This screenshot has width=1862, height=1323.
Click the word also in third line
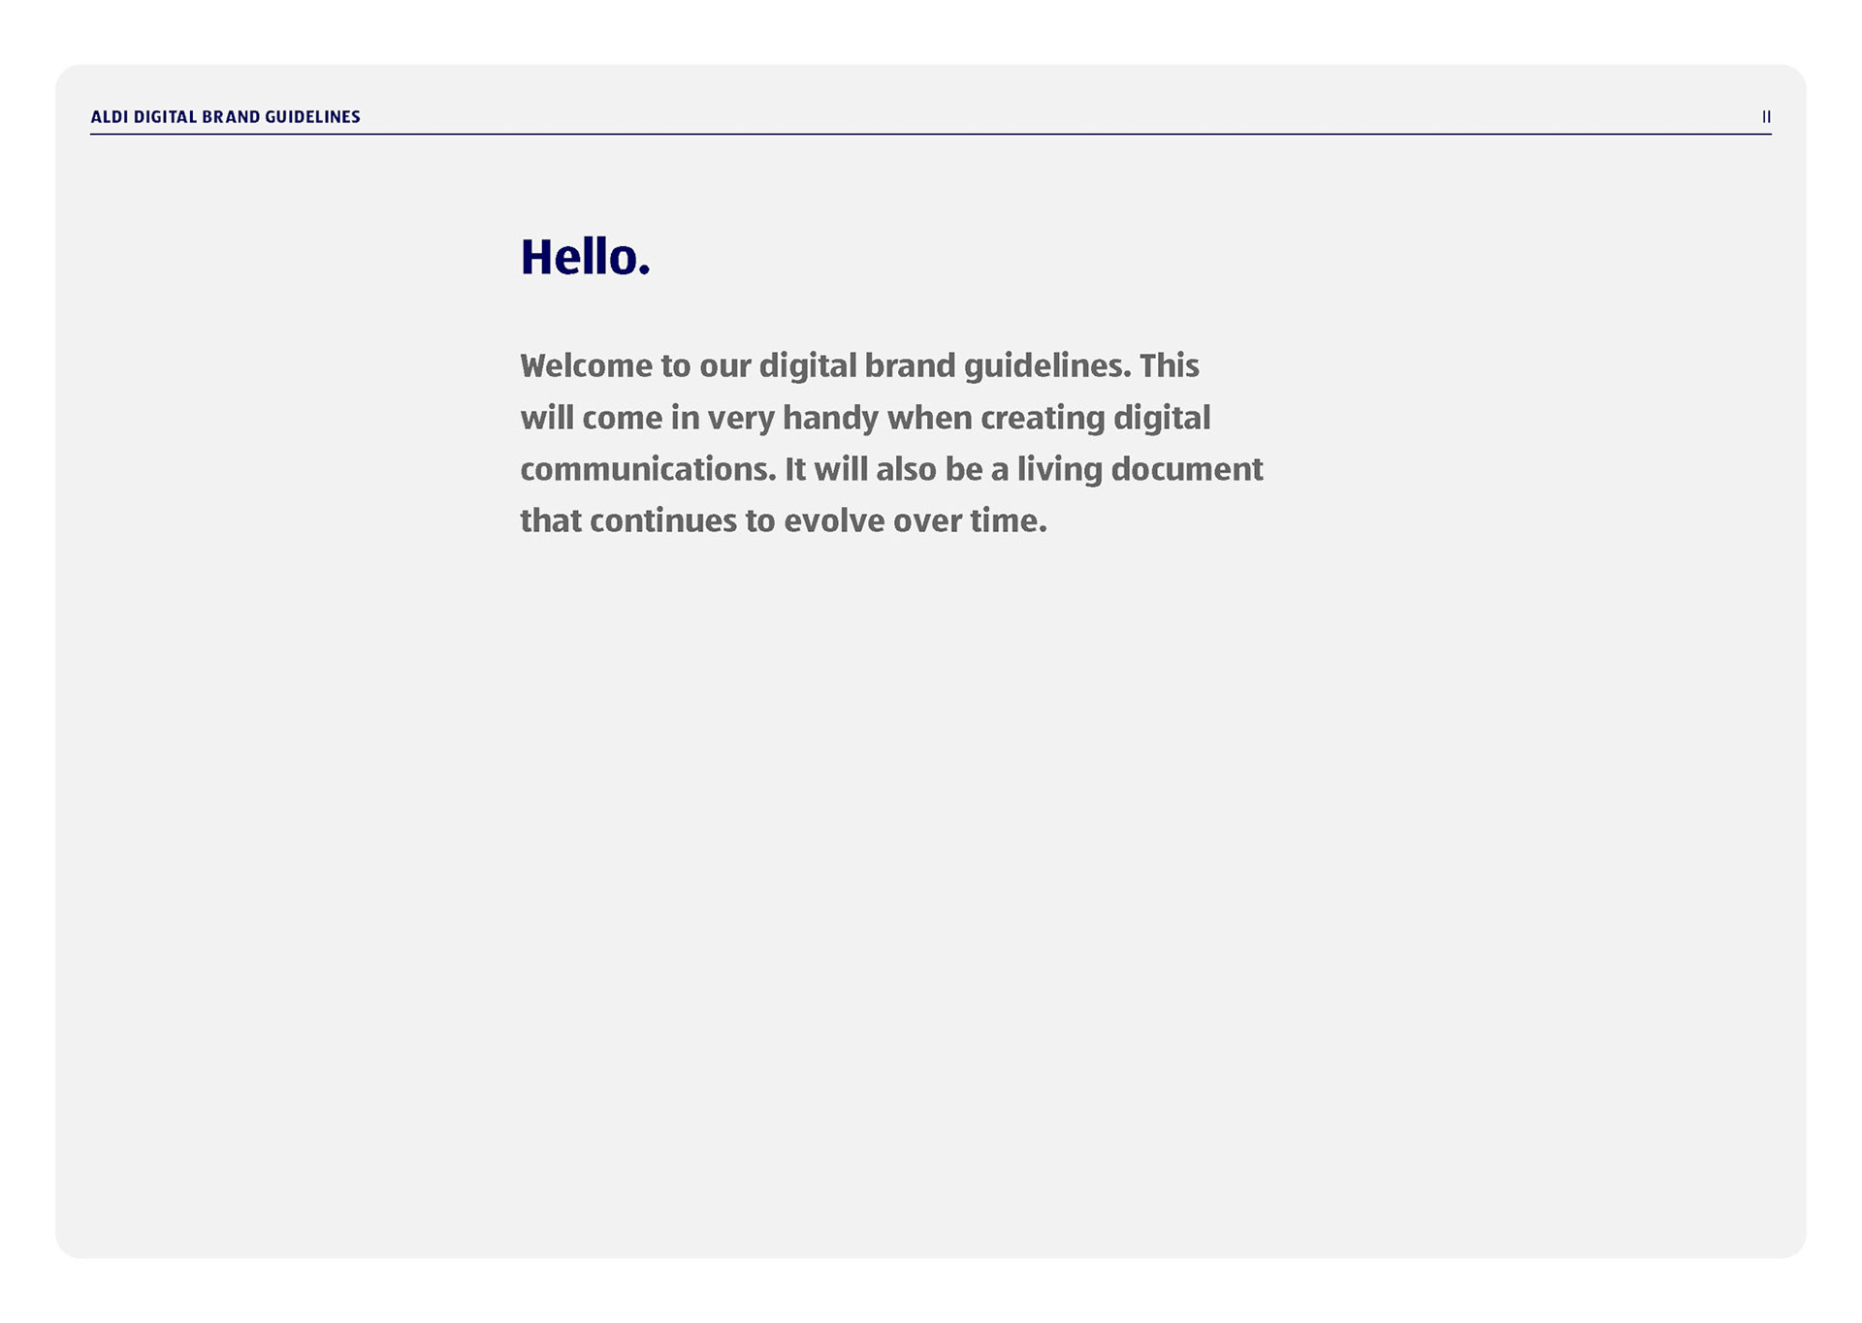coord(906,469)
